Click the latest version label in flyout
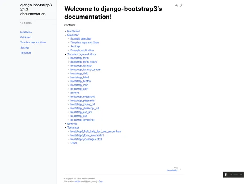 tap(236, 175)
